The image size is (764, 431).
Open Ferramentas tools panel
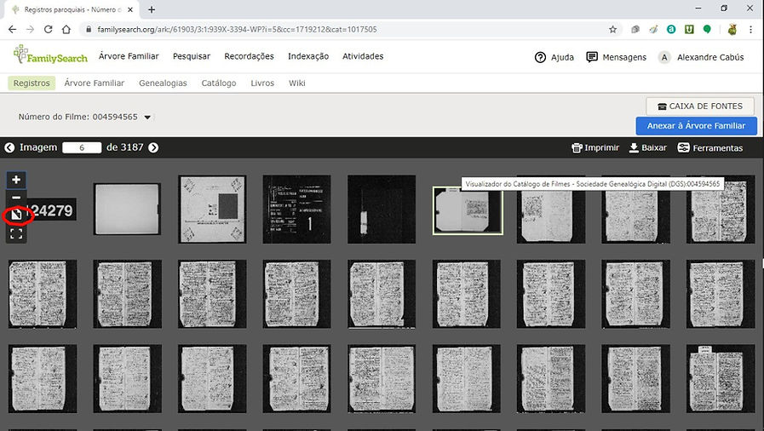710,147
